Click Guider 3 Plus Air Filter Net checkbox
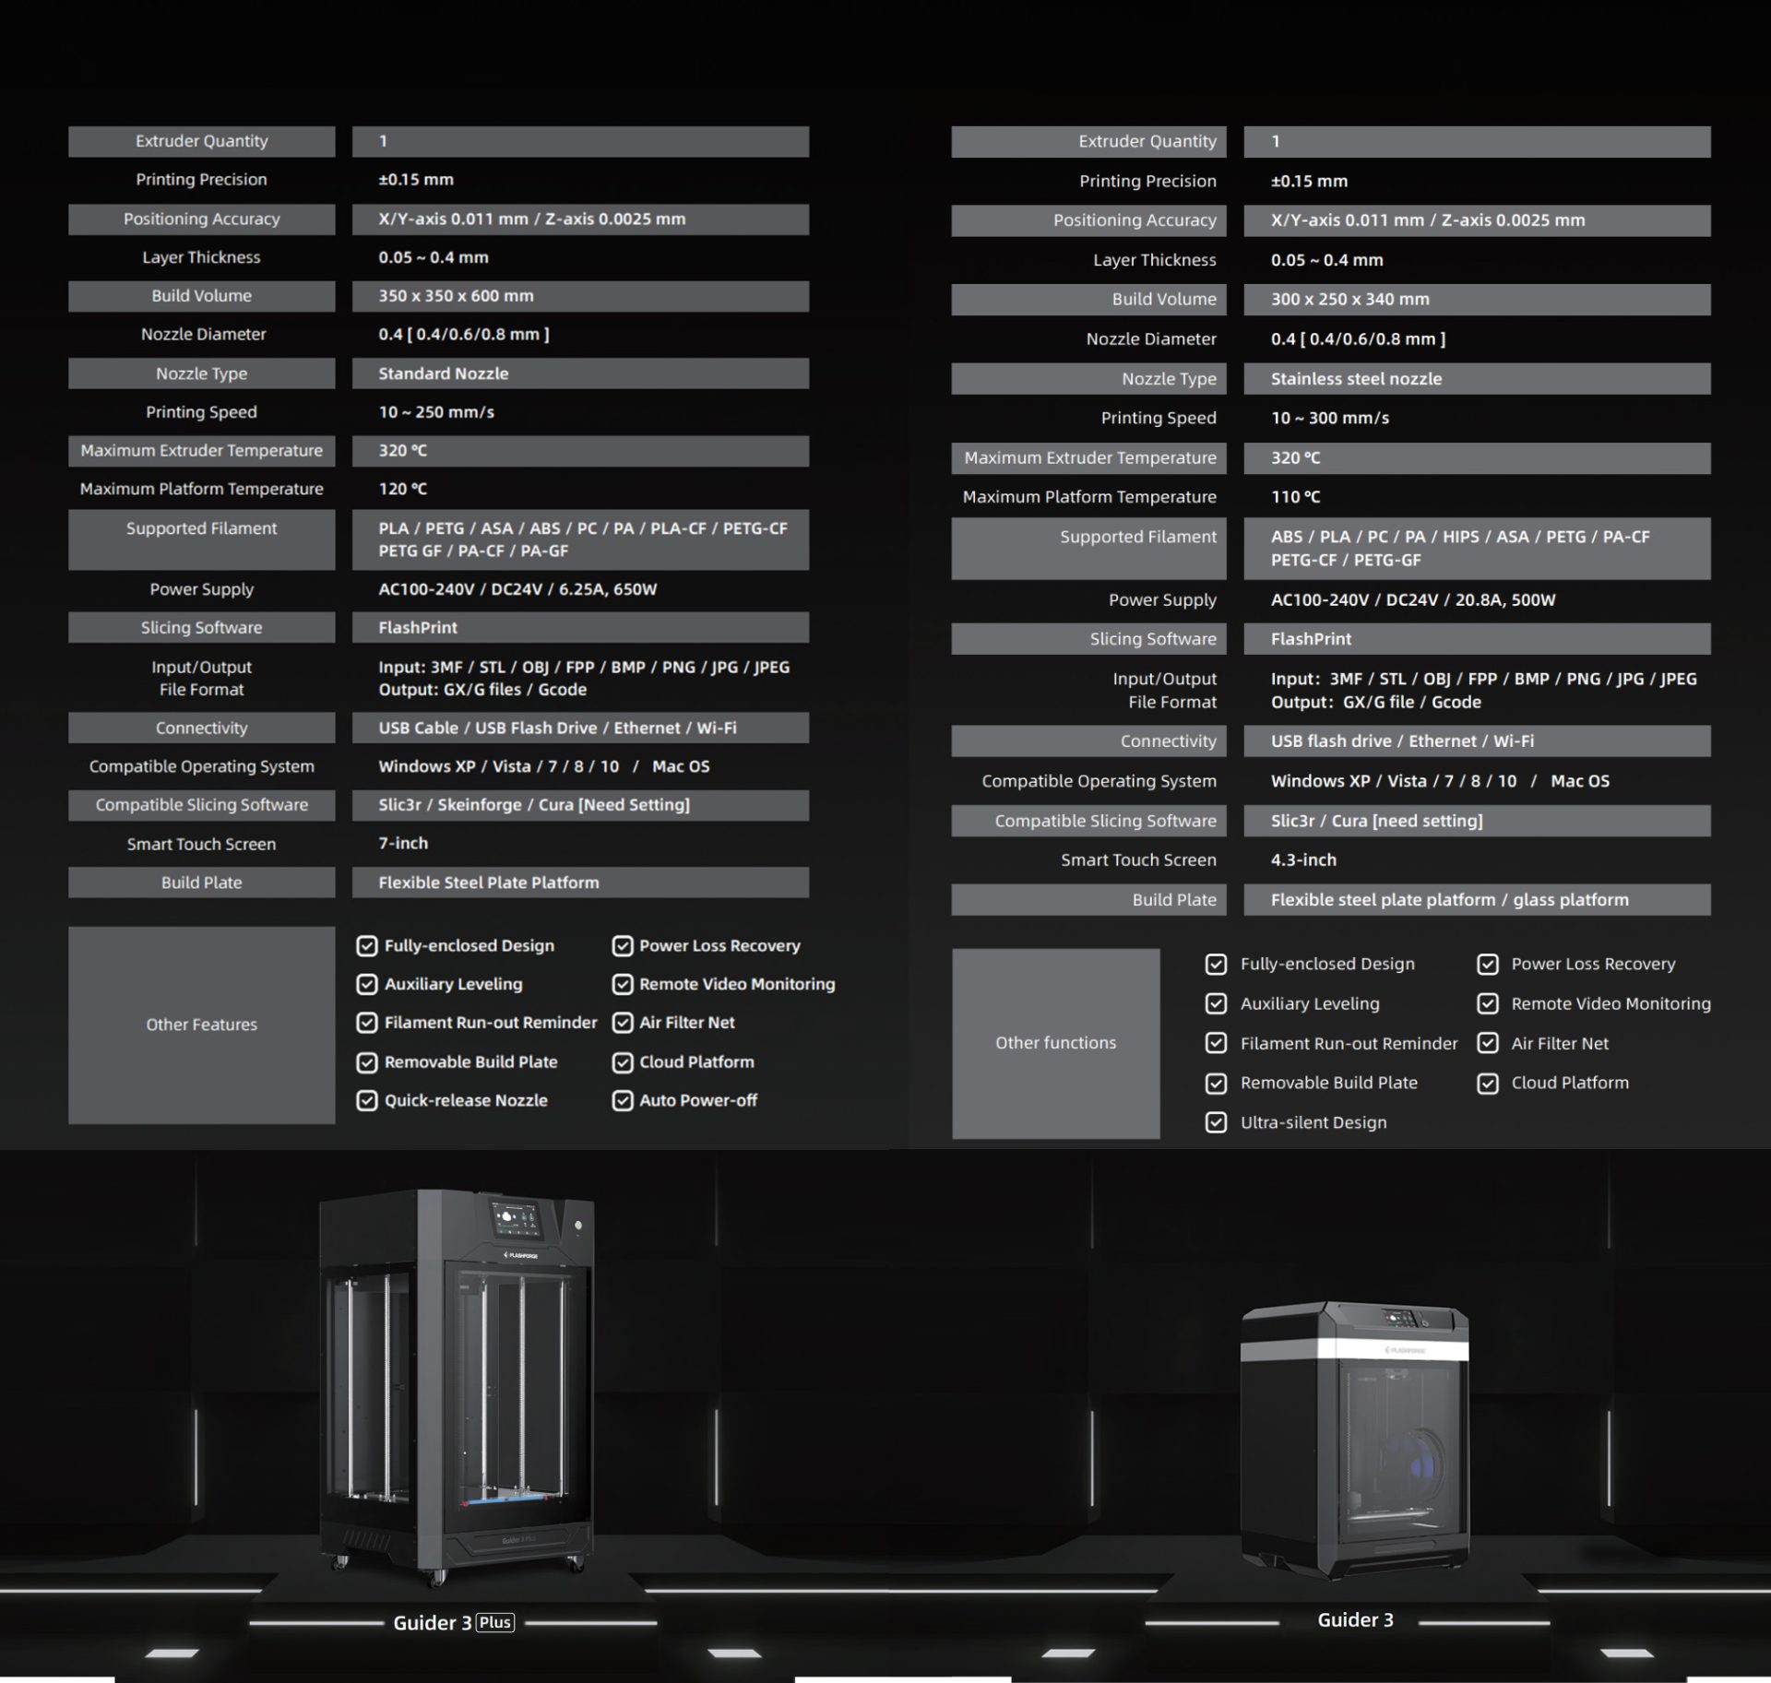The image size is (1771, 1683). pos(623,1023)
